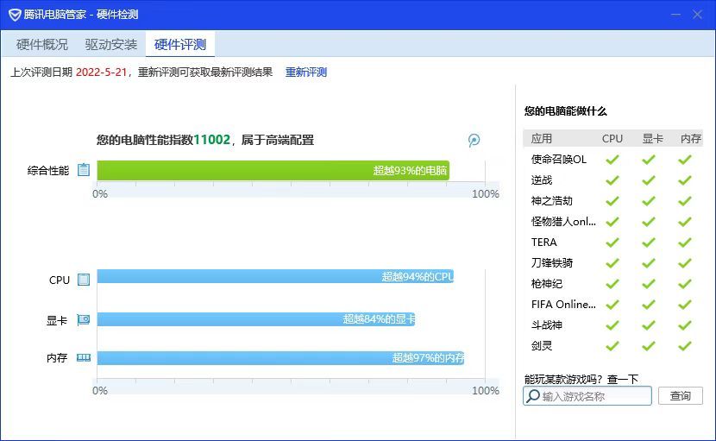The height and width of the screenshot is (441, 716).
Task: Click the 内存 checkmark for 神之浩劫
Action: click(x=684, y=201)
